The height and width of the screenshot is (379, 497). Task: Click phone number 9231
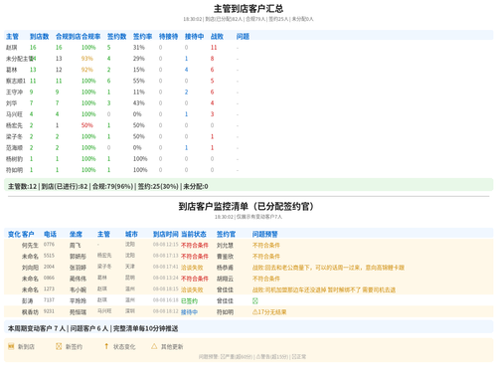coord(49,311)
